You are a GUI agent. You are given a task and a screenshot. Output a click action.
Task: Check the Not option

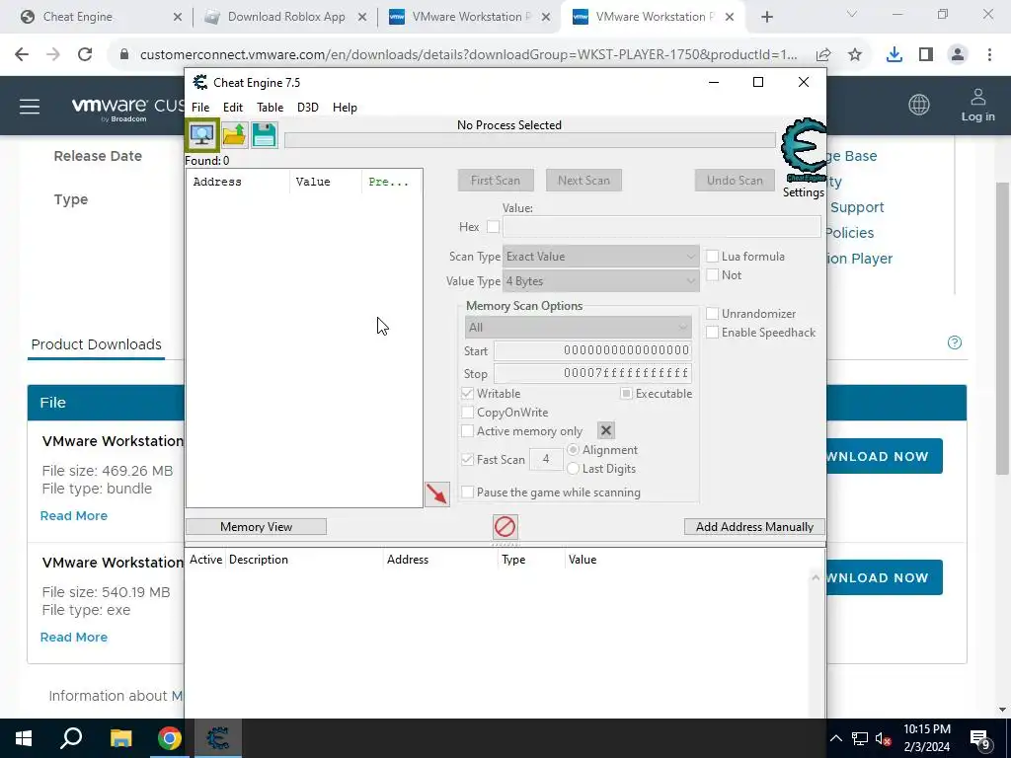tap(713, 274)
